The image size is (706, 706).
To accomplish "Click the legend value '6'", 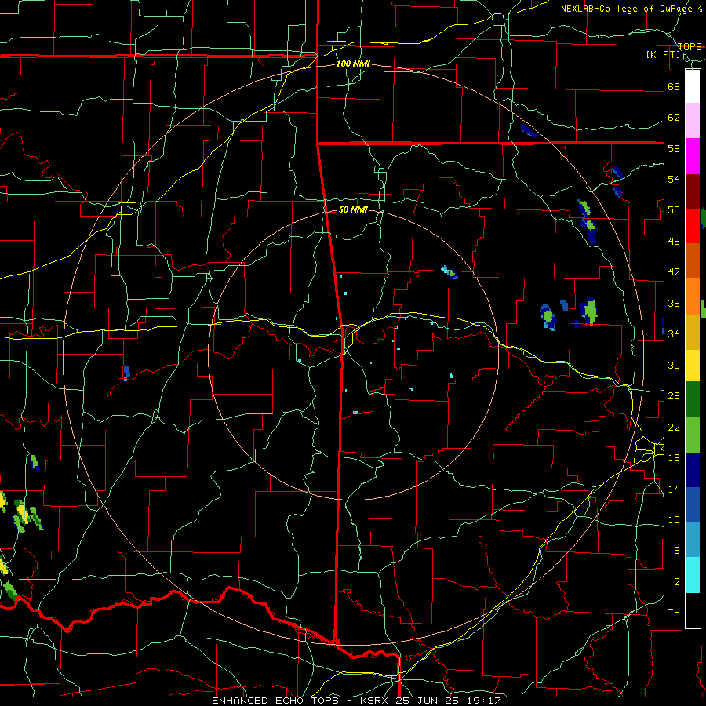I will tap(677, 551).
